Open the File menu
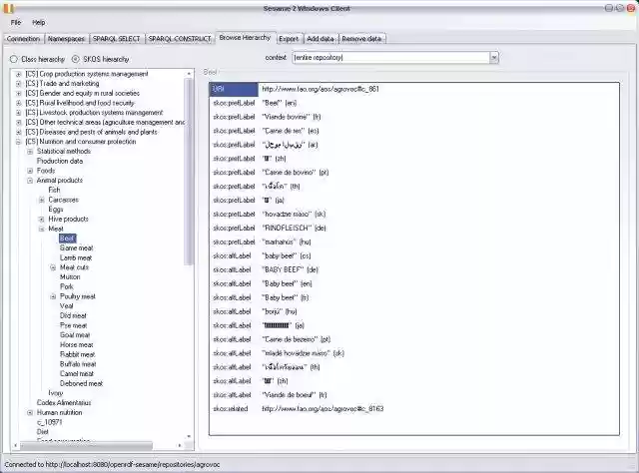 [16, 22]
